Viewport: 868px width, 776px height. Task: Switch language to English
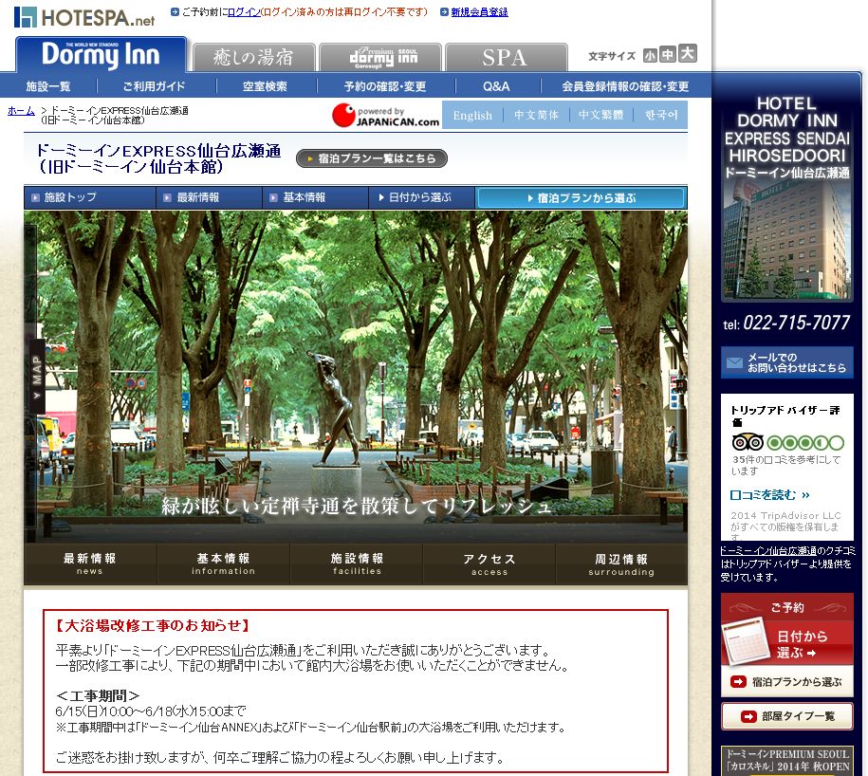pyautogui.click(x=472, y=115)
